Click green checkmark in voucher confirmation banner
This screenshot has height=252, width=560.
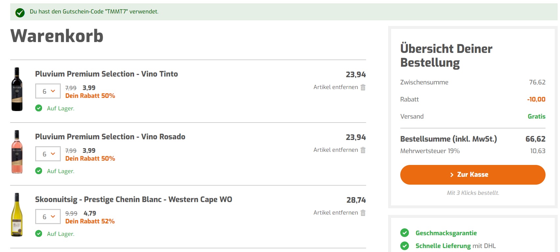click(x=20, y=12)
